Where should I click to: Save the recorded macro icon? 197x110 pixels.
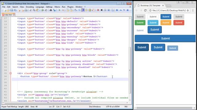(x=112, y=10)
